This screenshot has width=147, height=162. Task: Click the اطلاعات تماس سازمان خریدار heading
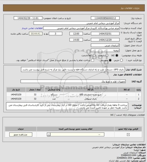129,145
